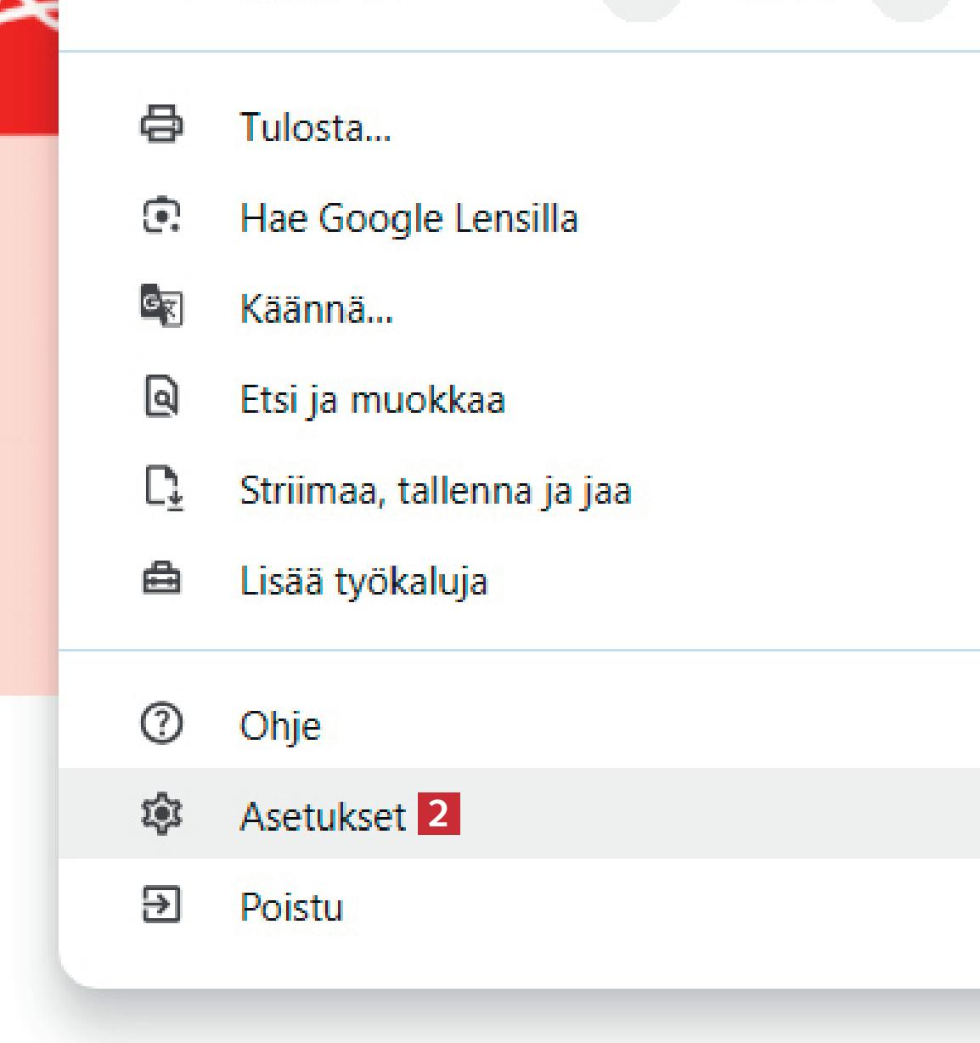Click the exit arrow icon beside Poistu
Viewport: 980px width, 1043px height.
[x=161, y=905]
